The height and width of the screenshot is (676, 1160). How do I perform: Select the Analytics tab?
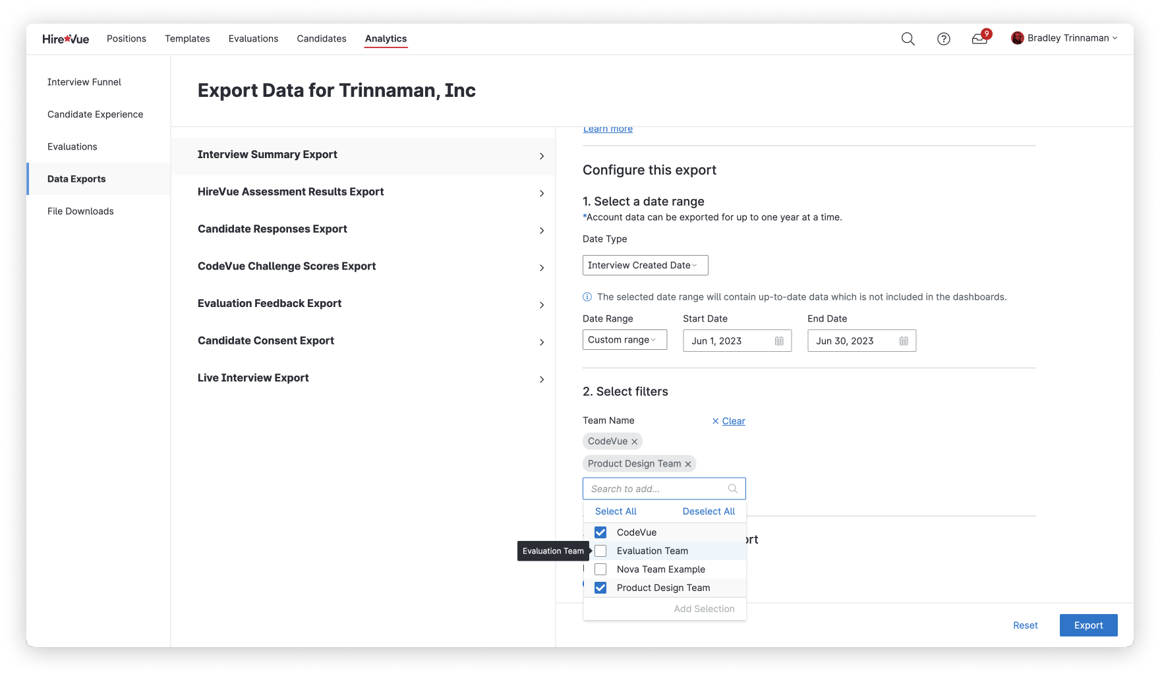(386, 39)
